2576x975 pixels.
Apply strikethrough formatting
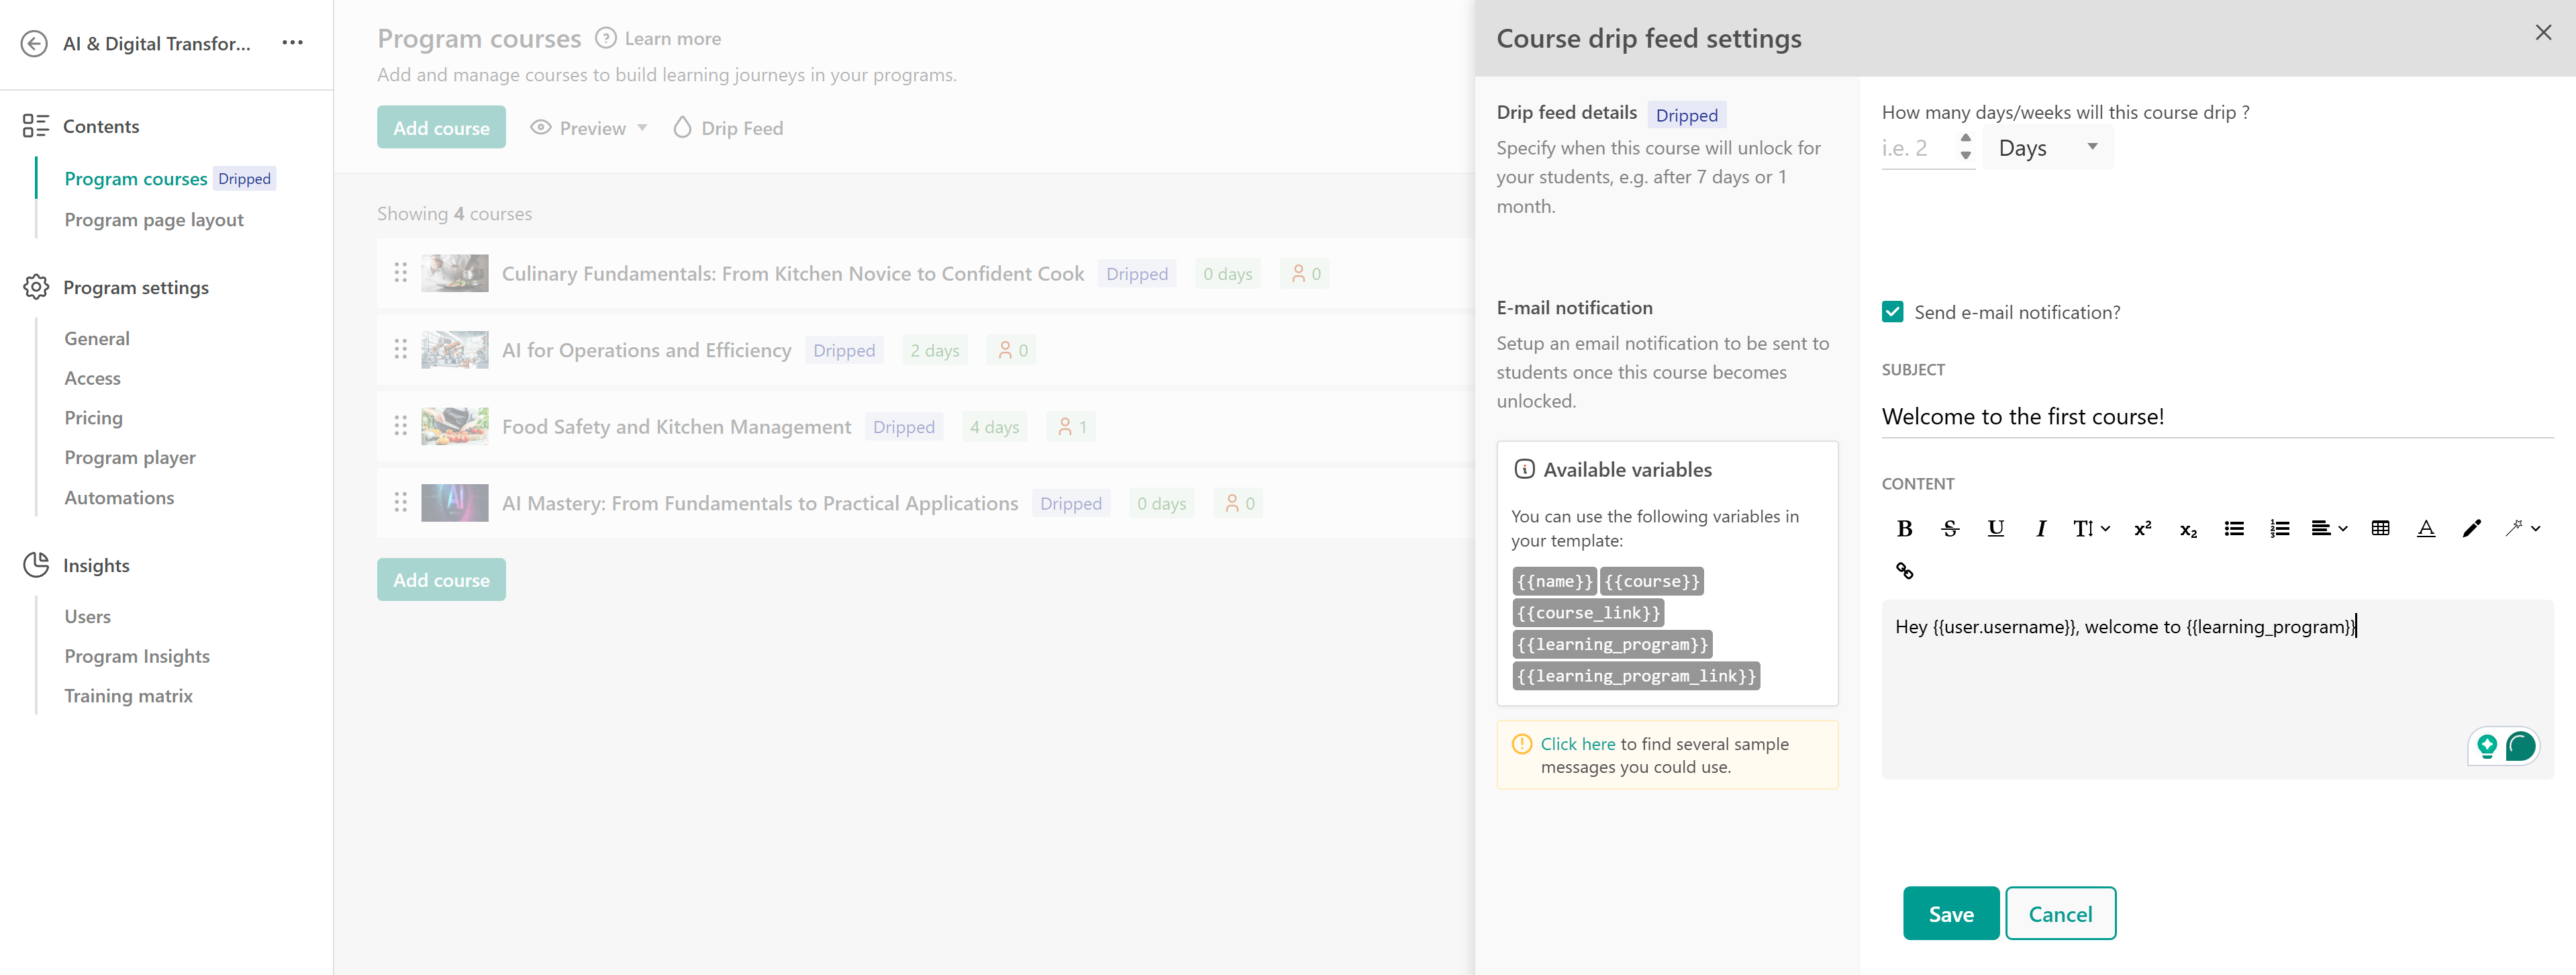point(1949,528)
